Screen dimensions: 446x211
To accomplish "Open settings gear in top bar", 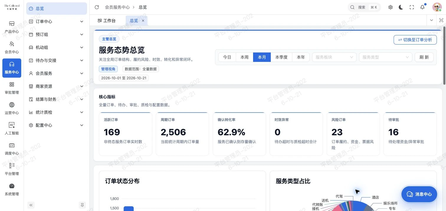I will click(391, 7).
